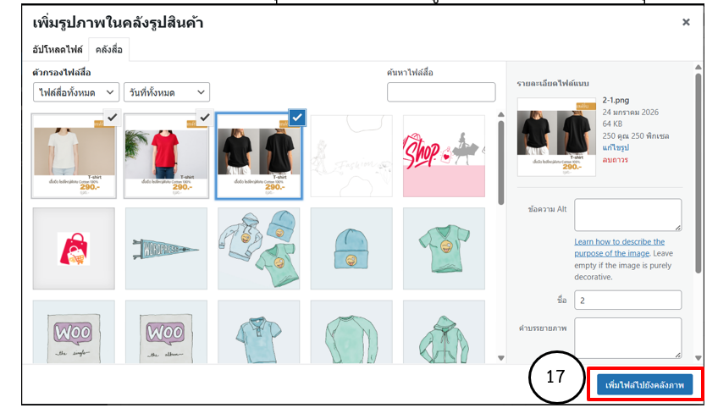The width and height of the screenshot is (718, 408).
Task: Uncheck the white t-shirt image checkmark
Action: 112,118
